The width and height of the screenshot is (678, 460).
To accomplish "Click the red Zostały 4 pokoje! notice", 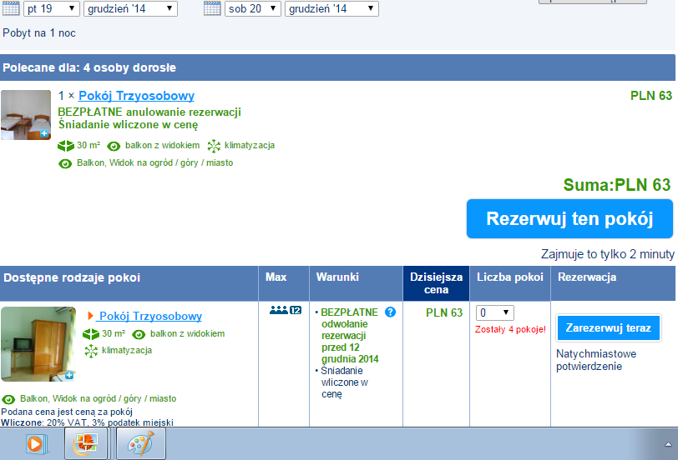I will (510, 330).
